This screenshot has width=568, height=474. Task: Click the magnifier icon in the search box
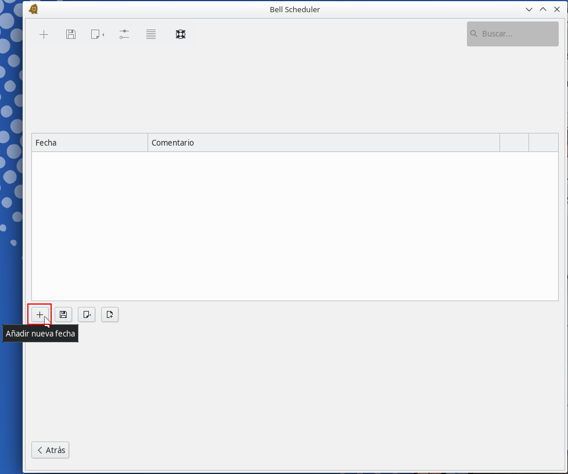[x=474, y=34]
